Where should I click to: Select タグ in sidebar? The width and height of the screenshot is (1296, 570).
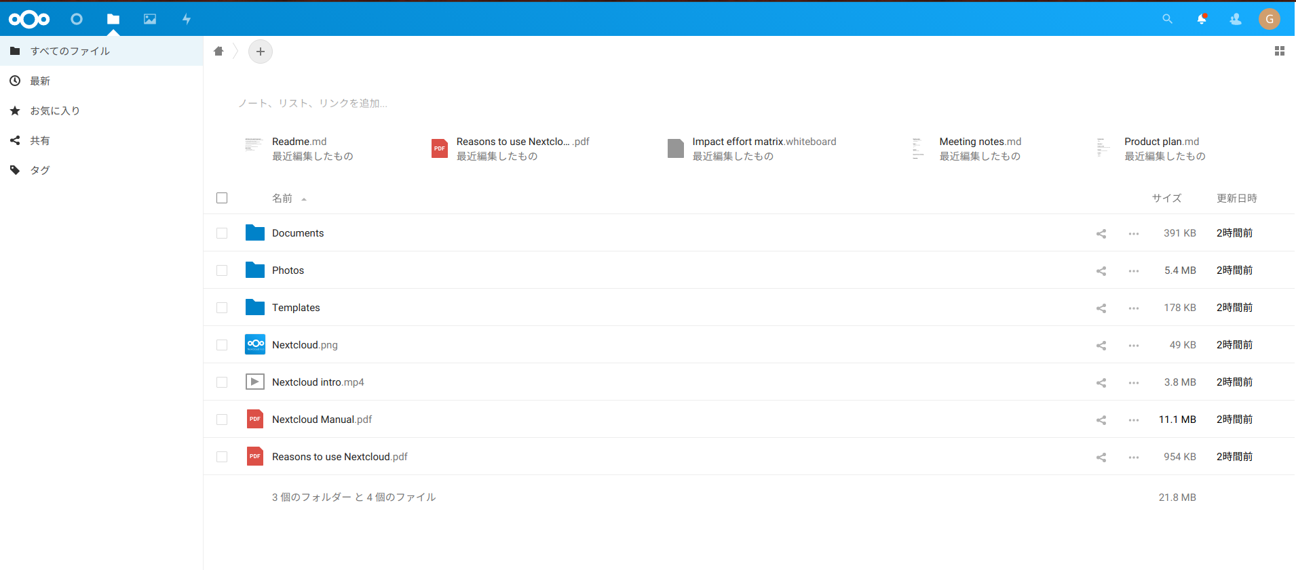coord(102,170)
